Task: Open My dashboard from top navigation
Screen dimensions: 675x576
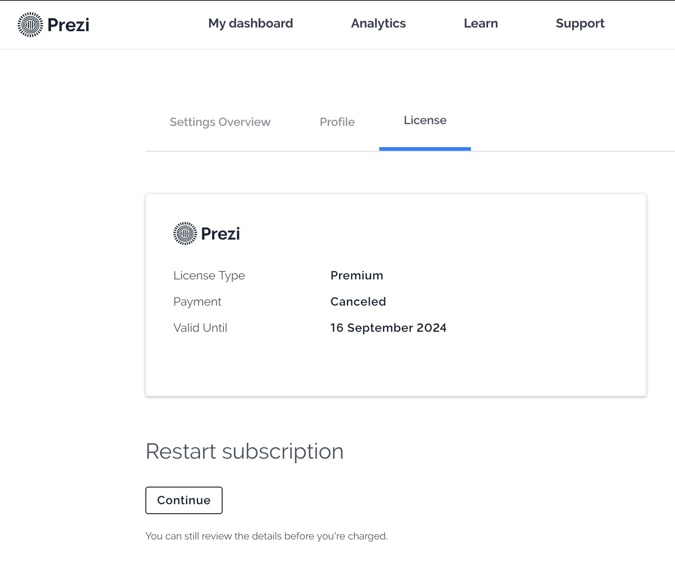Action: click(251, 23)
